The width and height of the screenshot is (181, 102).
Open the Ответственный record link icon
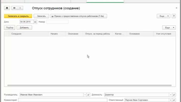pos(174,100)
